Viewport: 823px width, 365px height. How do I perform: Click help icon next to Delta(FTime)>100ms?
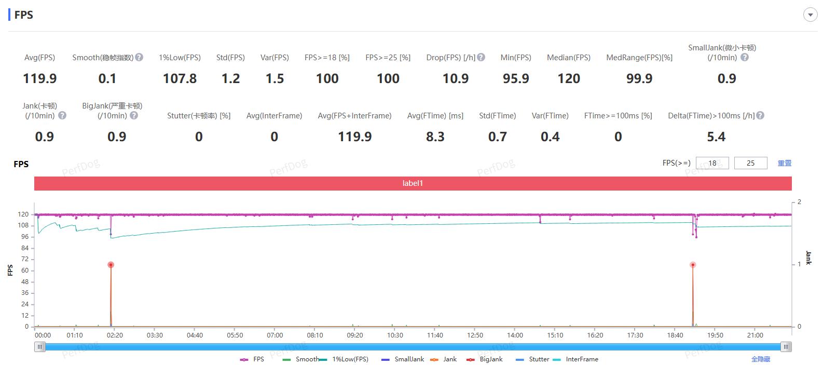pyautogui.click(x=760, y=116)
